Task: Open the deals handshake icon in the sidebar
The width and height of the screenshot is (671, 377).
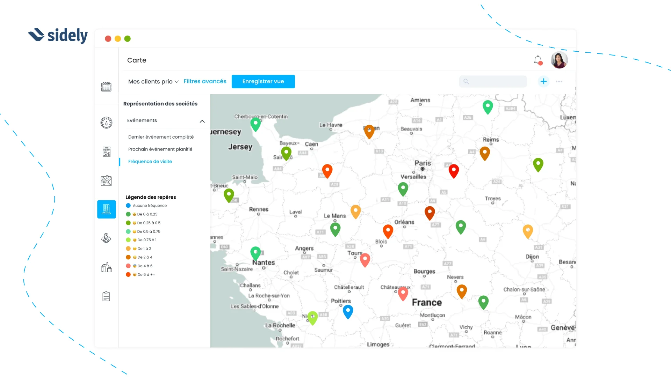Action: coord(106,238)
